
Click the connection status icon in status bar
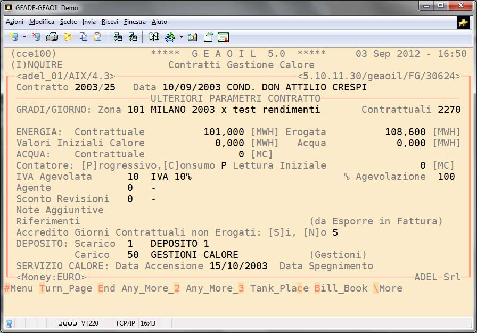pyautogui.click(x=10, y=323)
